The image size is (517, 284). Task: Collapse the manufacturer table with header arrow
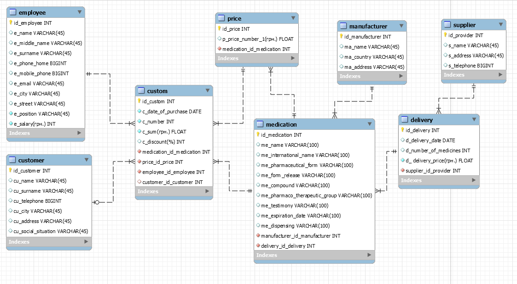pos(401,26)
